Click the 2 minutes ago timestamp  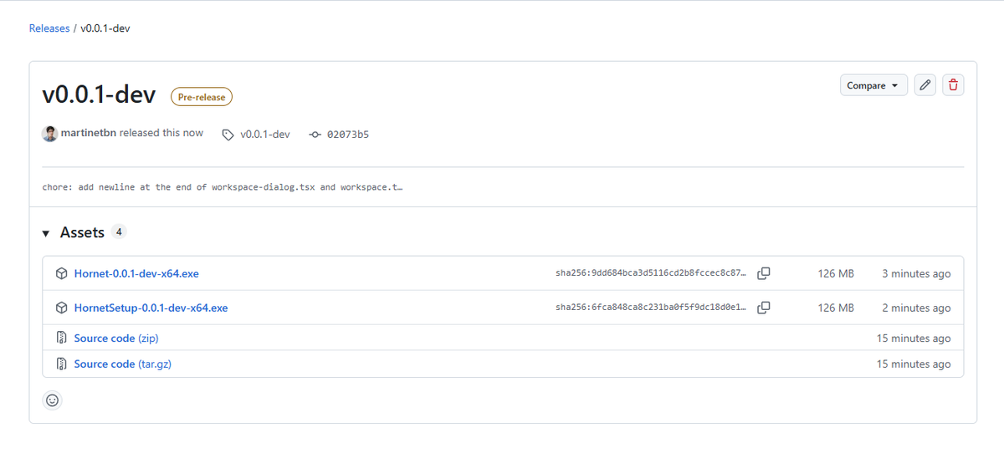tap(916, 308)
